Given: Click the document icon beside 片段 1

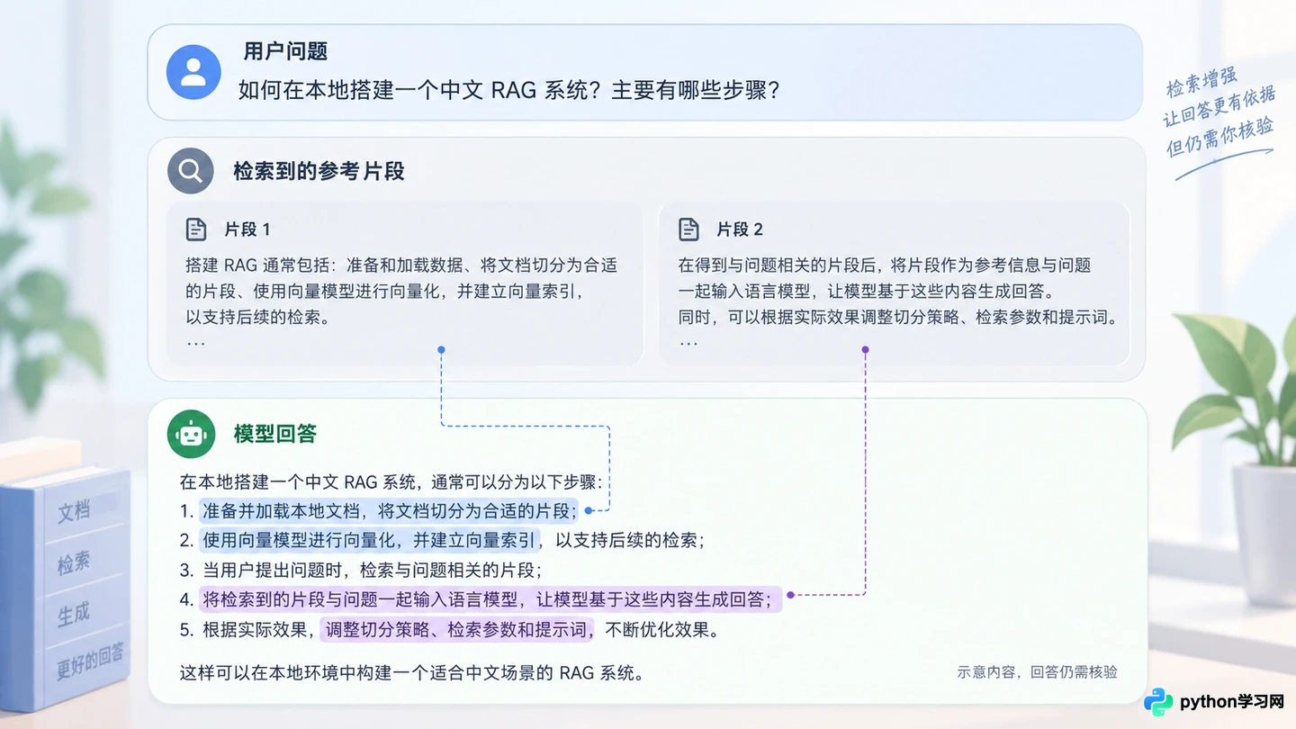Looking at the screenshot, I should coord(196,229).
